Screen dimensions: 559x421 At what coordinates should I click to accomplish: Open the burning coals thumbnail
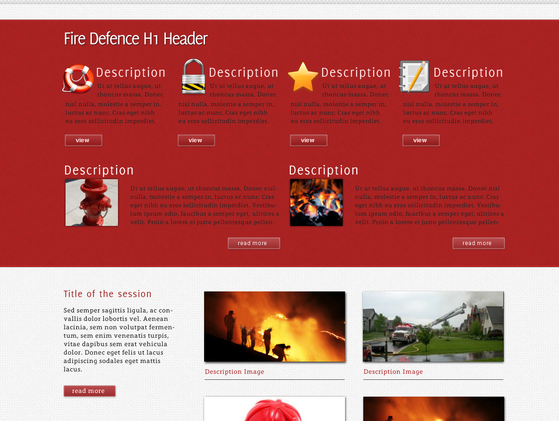pyautogui.click(x=316, y=203)
